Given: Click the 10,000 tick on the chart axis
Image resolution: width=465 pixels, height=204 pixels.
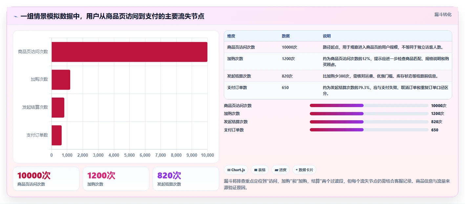Looking at the screenshot, I should [207, 155].
